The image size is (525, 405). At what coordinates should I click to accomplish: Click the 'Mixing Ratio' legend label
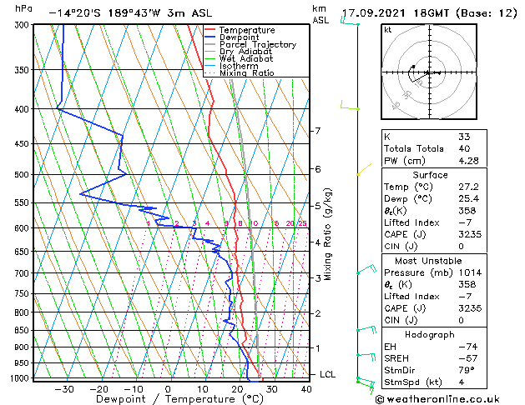pyautogui.click(x=247, y=72)
